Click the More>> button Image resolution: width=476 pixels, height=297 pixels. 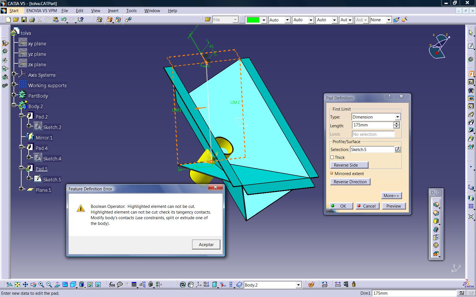(391, 195)
